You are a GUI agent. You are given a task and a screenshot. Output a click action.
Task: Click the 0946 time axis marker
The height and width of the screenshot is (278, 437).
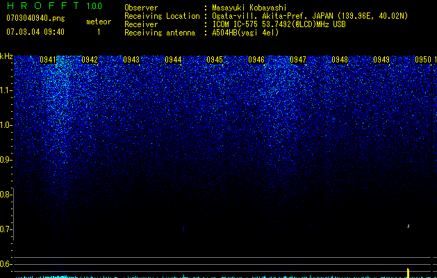pyautogui.click(x=256, y=60)
